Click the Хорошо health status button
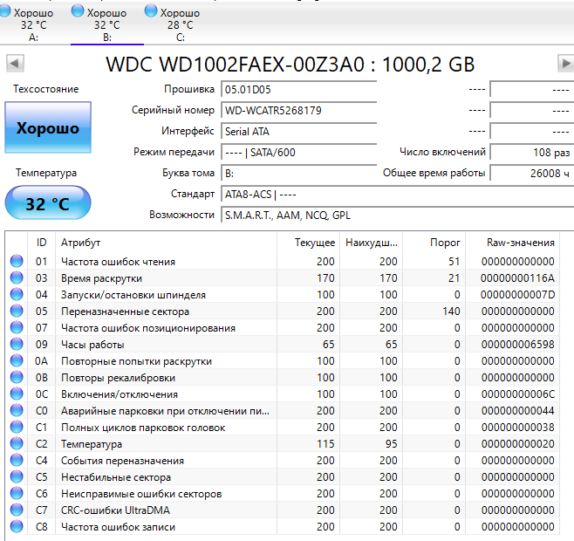574x541 pixels. tap(48, 127)
